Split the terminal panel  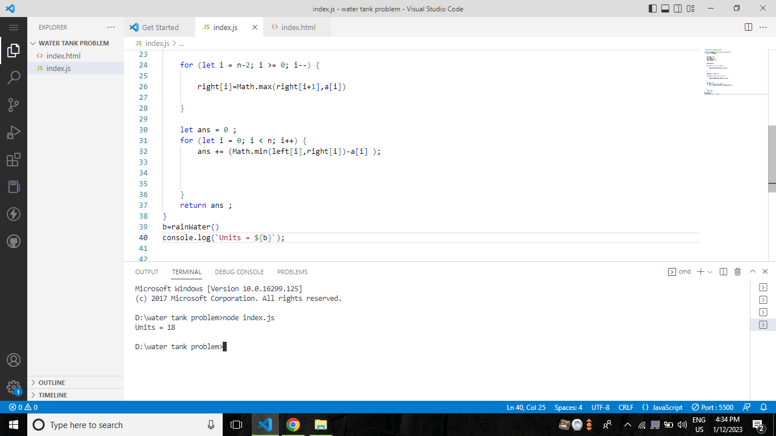click(x=723, y=271)
